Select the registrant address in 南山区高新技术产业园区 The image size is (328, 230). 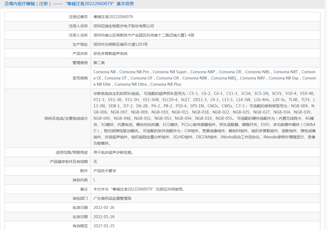tap(144, 35)
